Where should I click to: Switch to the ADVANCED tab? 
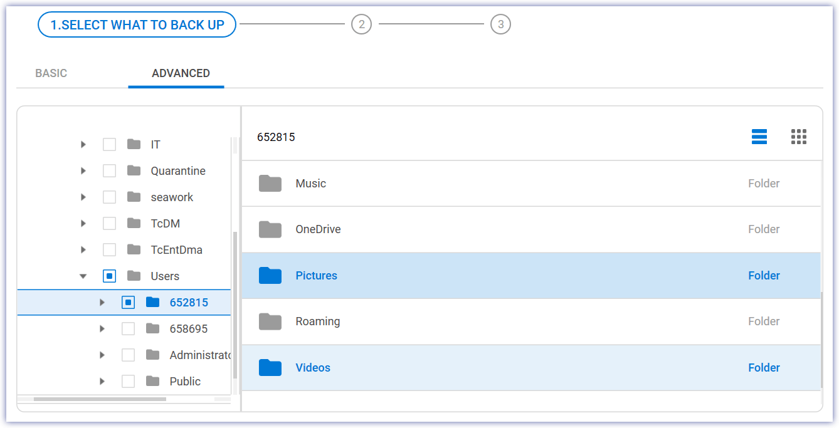180,73
